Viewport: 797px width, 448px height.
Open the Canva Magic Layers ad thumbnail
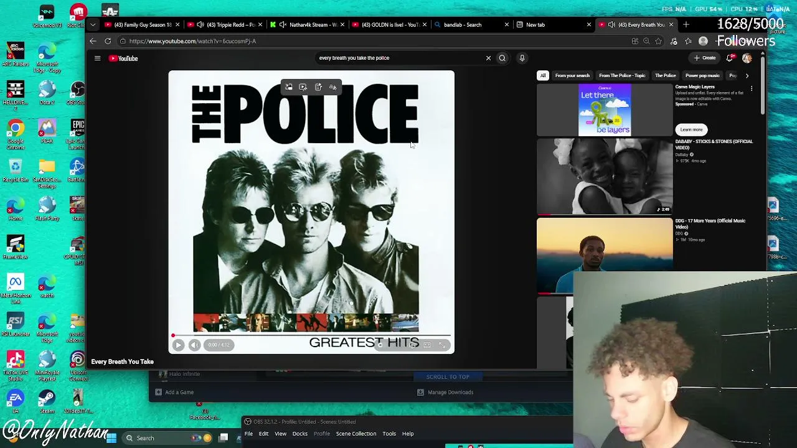pyautogui.click(x=605, y=110)
